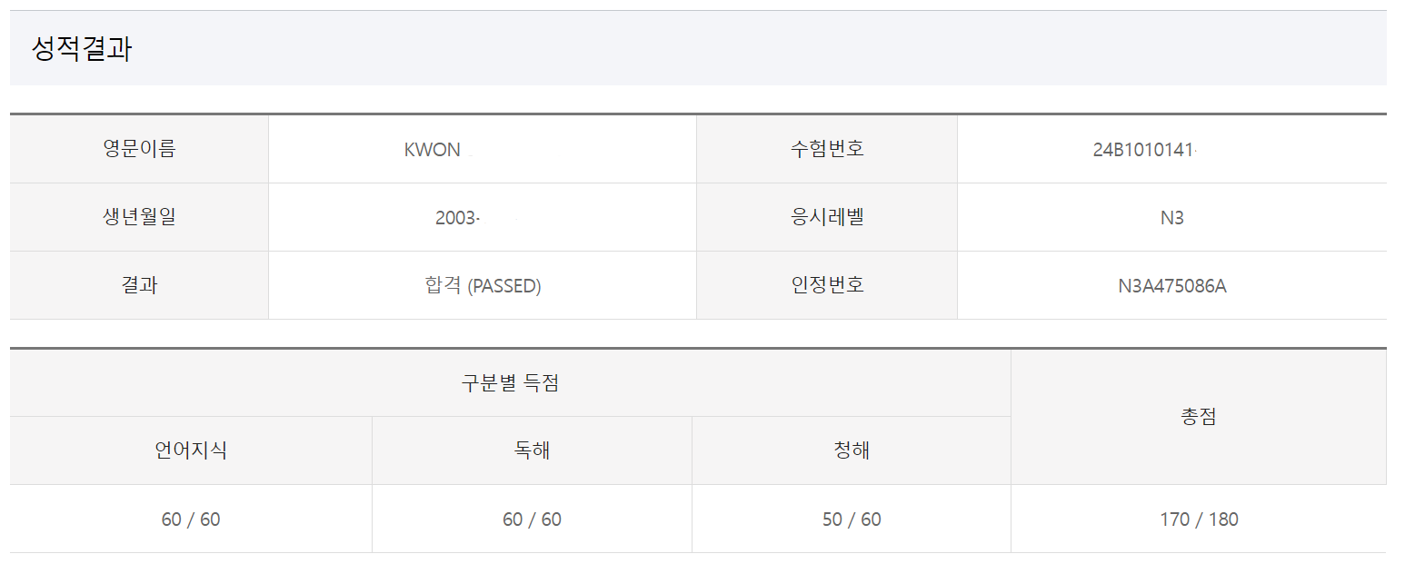
Task: Select the KWON name text
Action: coord(433,150)
